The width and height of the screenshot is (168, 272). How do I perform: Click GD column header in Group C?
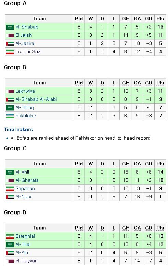coord(148,164)
